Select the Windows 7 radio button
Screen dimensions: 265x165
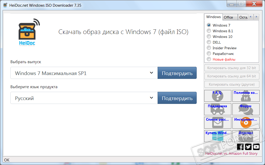(209, 25)
